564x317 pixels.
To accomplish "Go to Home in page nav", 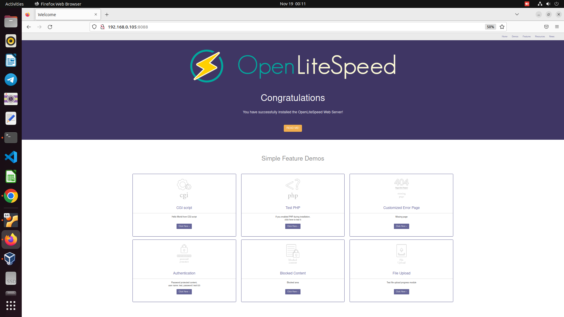I will point(505,36).
